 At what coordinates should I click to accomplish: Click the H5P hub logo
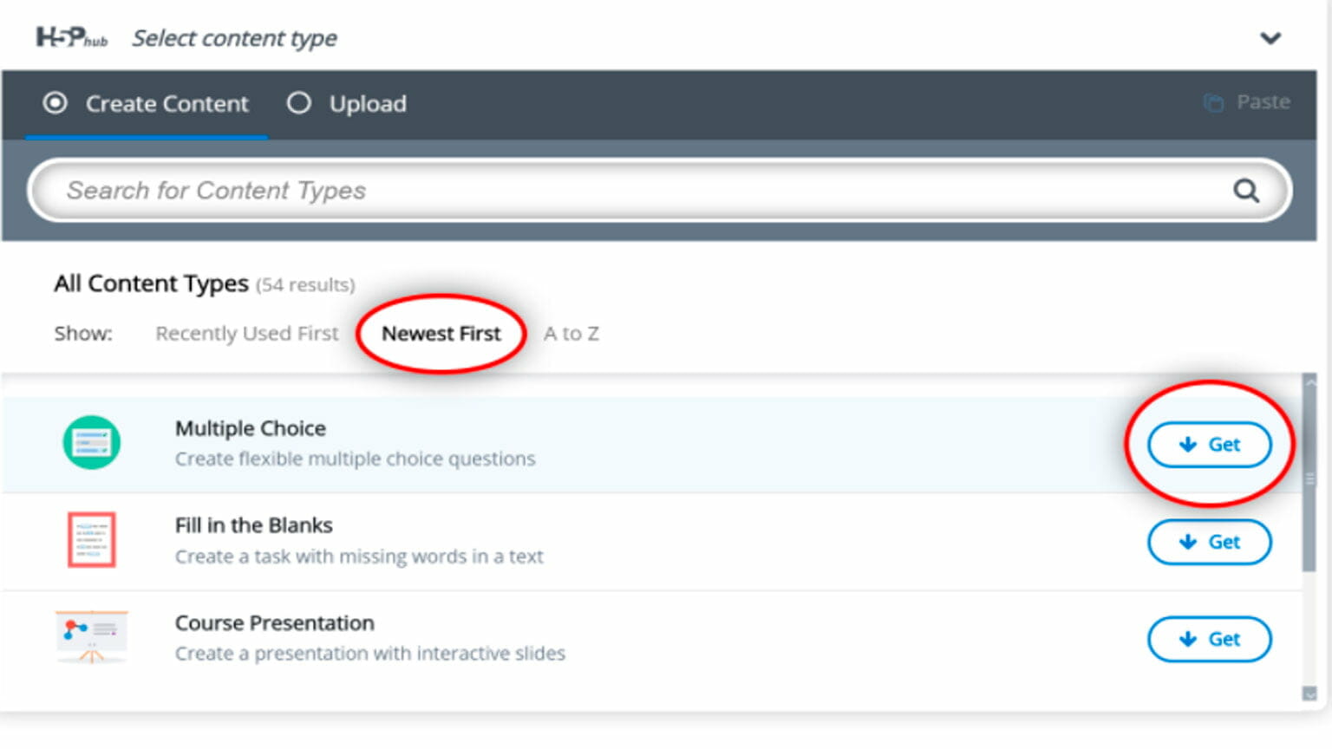click(x=71, y=37)
